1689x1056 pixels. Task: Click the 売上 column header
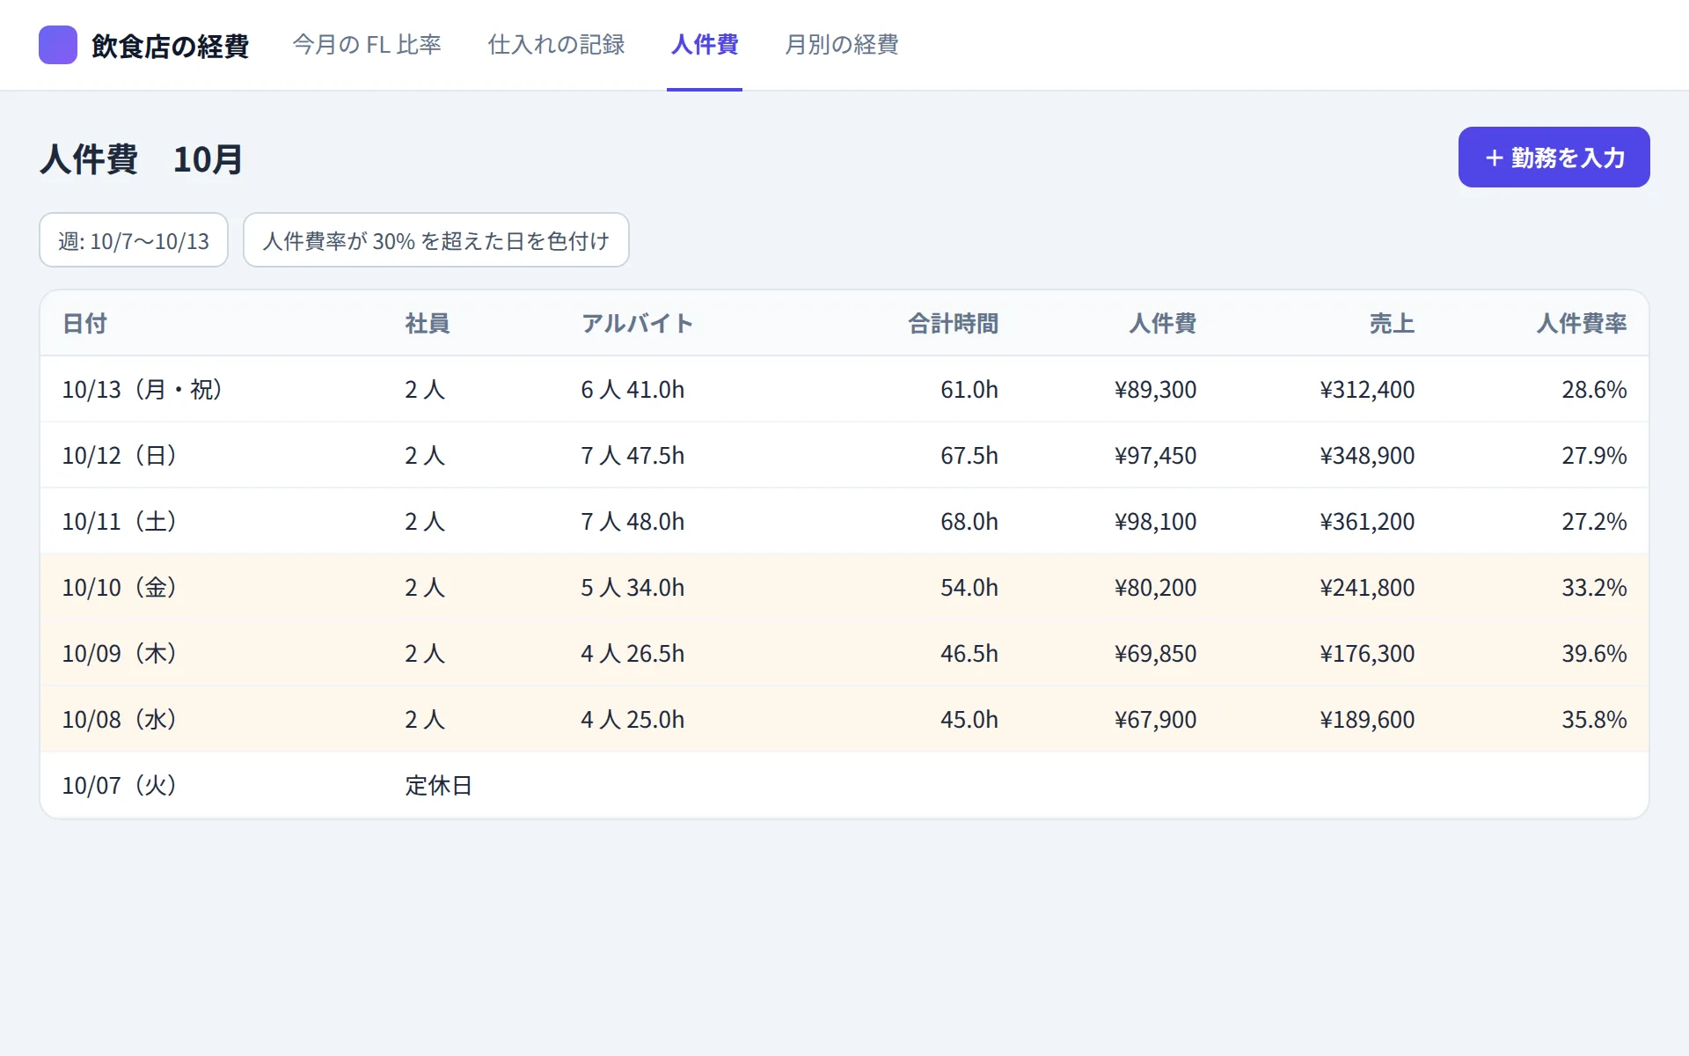click(1392, 324)
